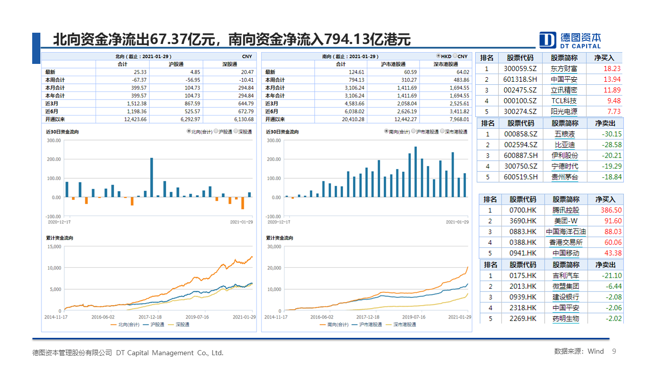Click stock name 中国移动
Image resolution: width=654 pixels, height=368 pixels.
click(x=566, y=253)
